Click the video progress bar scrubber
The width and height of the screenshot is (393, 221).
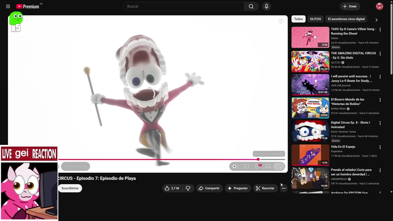point(258,159)
